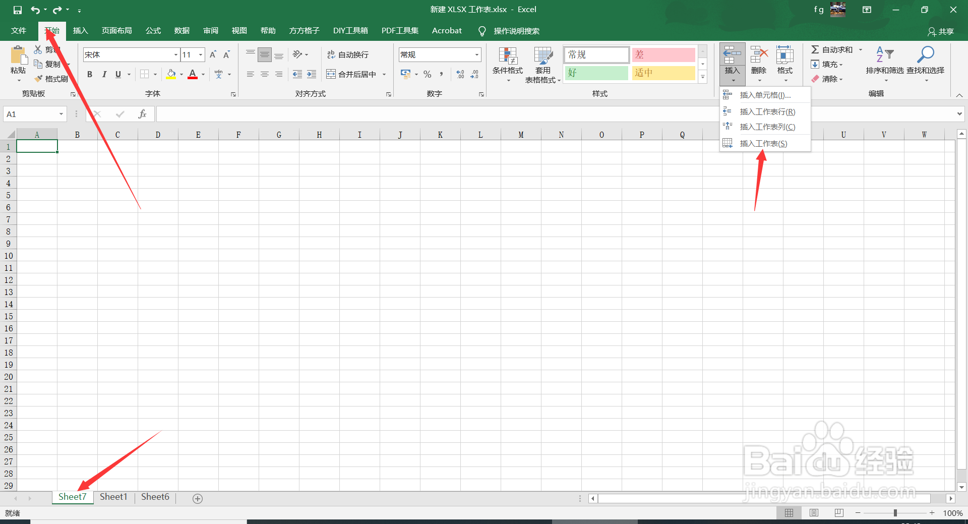Click the Fill (填充) button
The width and height of the screenshot is (968, 524).
(827, 64)
